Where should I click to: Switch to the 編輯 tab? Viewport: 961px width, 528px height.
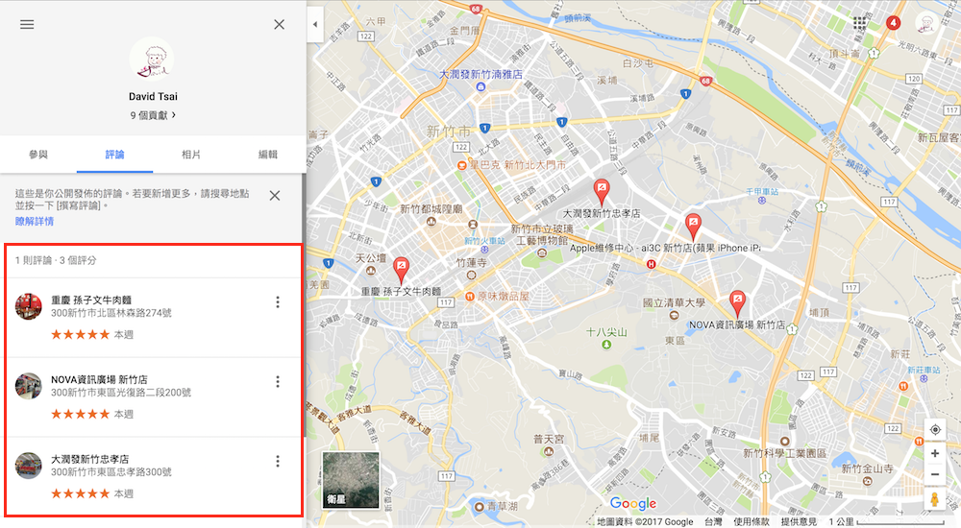click(268, 155)
